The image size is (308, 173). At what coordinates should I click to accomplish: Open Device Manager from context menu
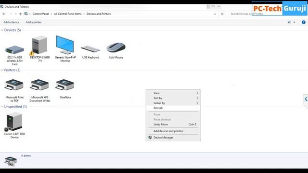(x=173, y=137)
